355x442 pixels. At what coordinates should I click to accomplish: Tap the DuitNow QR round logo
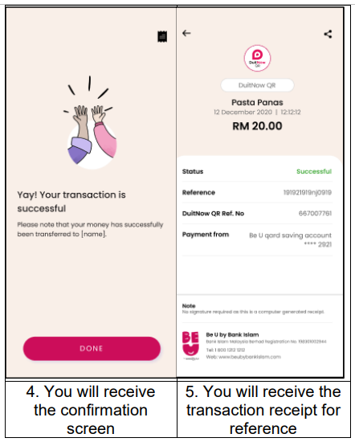[257, 58]
